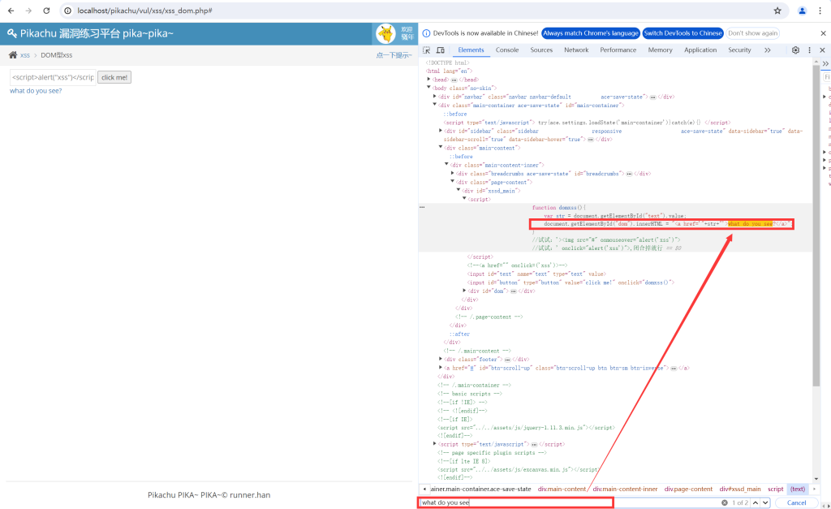Screen dimensions: 831x509
Task: Collapse the page-content div node
Action: [452, 181]
